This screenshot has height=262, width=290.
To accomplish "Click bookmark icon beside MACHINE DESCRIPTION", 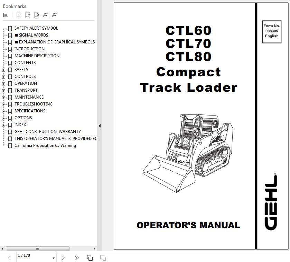I will 10,56.
